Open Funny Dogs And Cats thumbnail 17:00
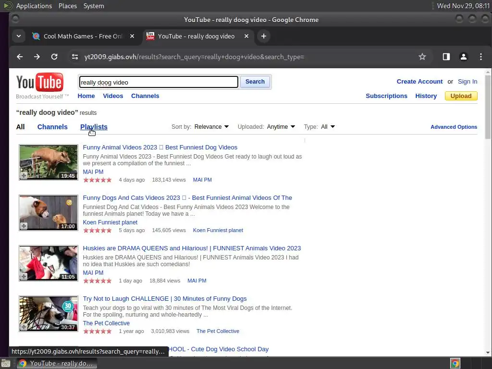 [x=49, y=213]
